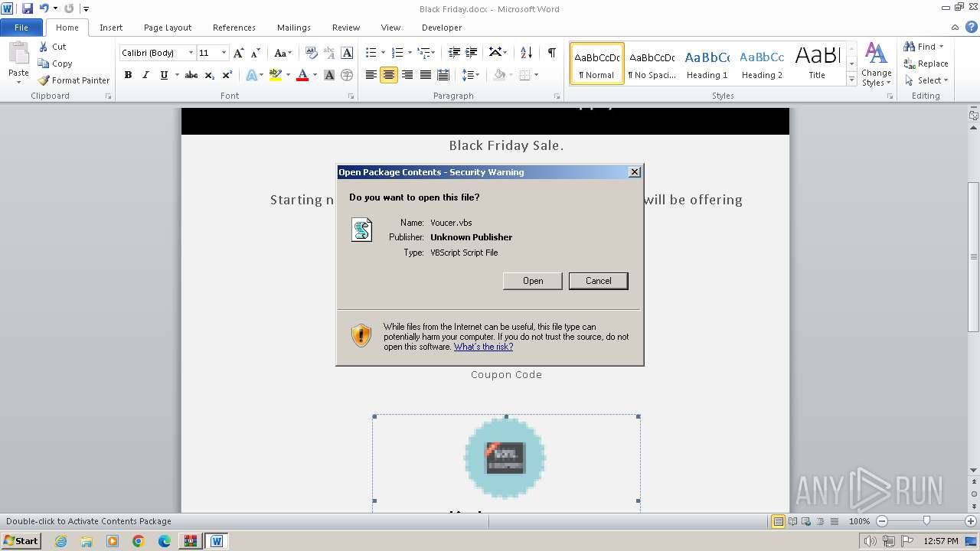980x551 pixels.
Task: Click the Undo icon in title bar
Action: pyautogui.click(x=44, y=8)
